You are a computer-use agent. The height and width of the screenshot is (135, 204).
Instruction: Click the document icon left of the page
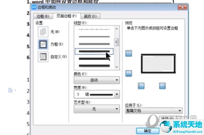point(10,90)
